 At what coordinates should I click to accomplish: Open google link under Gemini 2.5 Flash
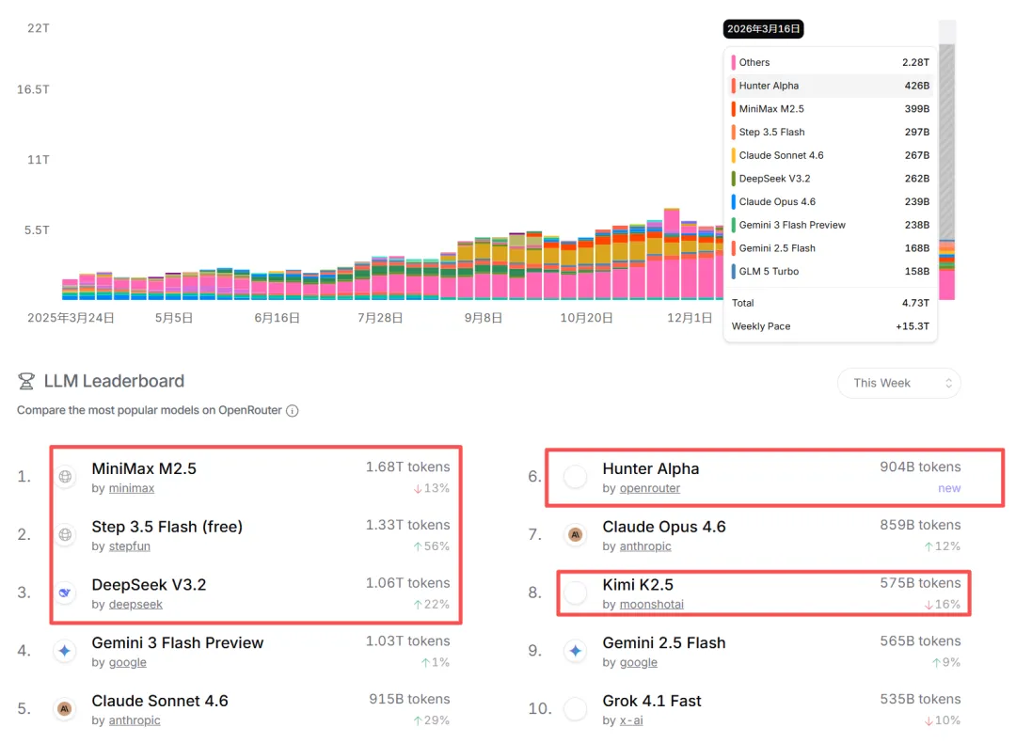[638, 662]
